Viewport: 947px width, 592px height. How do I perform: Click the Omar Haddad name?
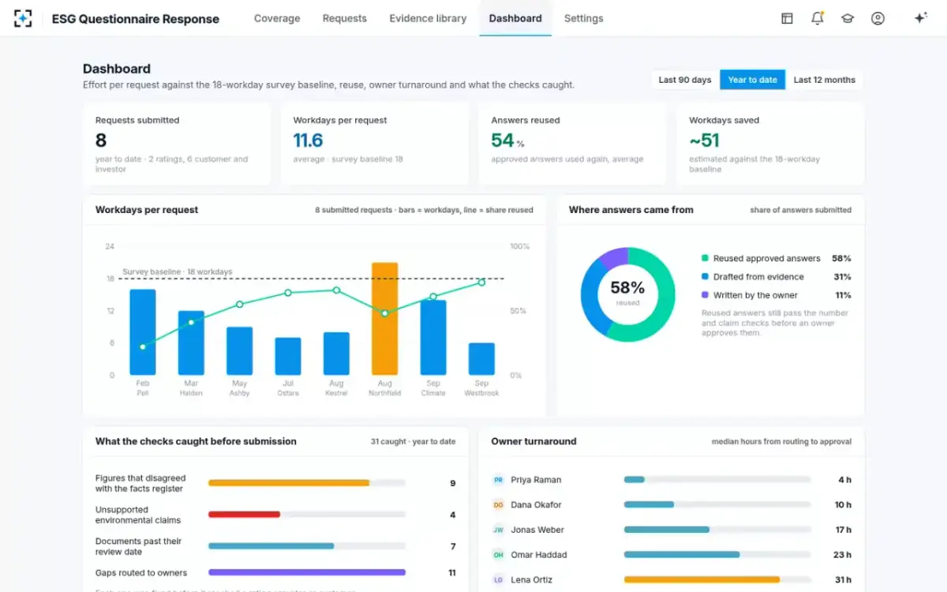point(539,555)
